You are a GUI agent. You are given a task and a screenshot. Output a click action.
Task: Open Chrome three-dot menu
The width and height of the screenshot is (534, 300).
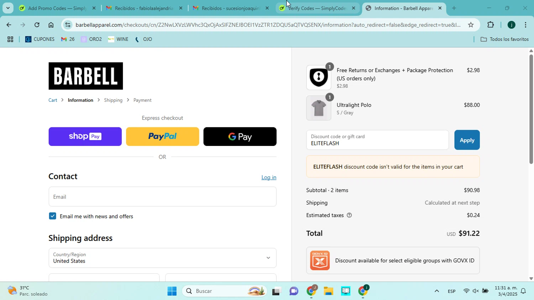525,25
